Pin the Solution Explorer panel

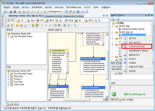pyautogui.click(x=149, y=15)
